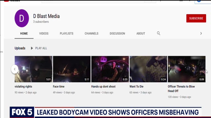Open the Home tab
The width and height of the screenshot is (211, 118).
tap(24, 33)
